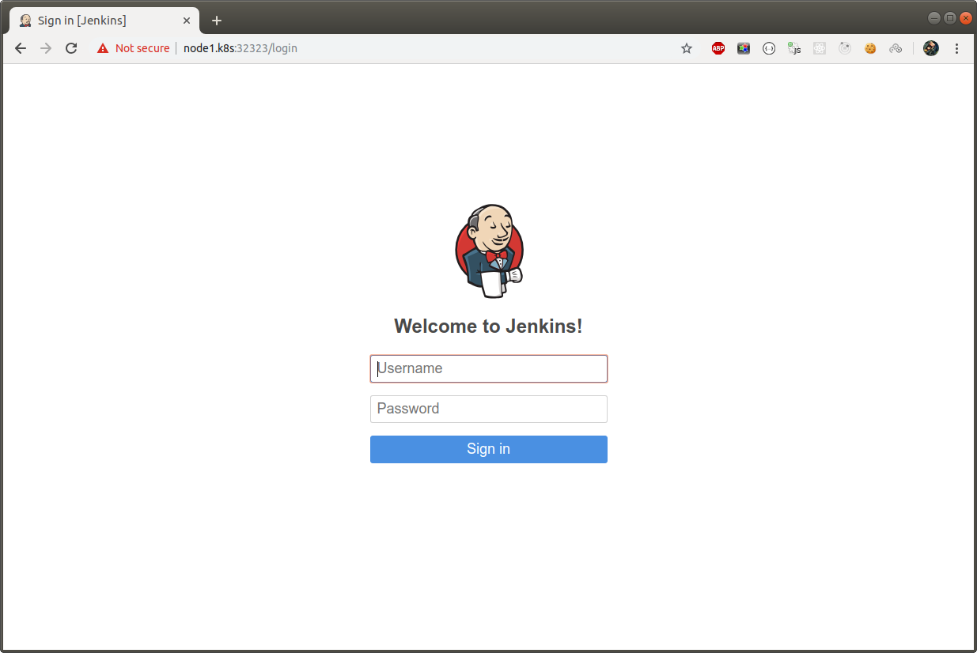Click the blue Sign in button
This screenshot has height=653, width=977.
489,449
